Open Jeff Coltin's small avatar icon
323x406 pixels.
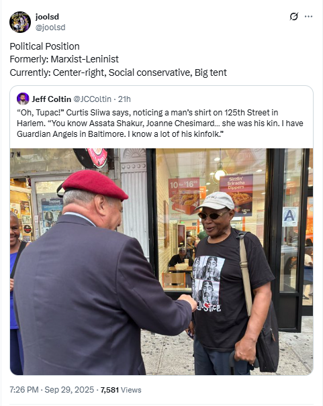coord(23,99)
